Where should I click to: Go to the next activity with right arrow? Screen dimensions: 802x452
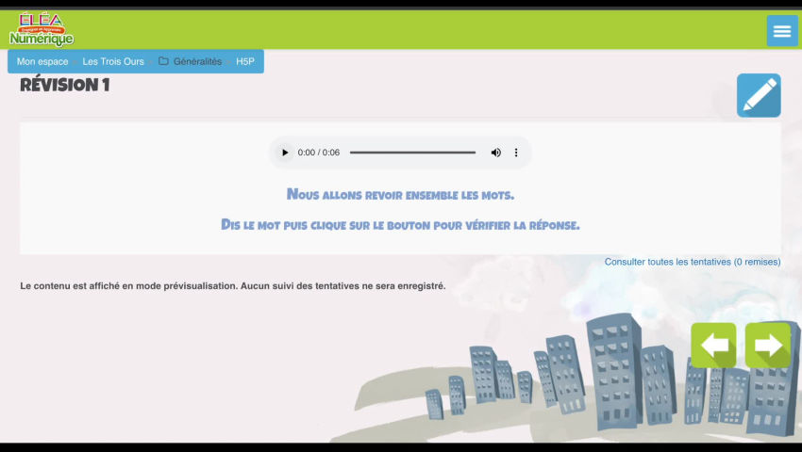coord(768,346)
